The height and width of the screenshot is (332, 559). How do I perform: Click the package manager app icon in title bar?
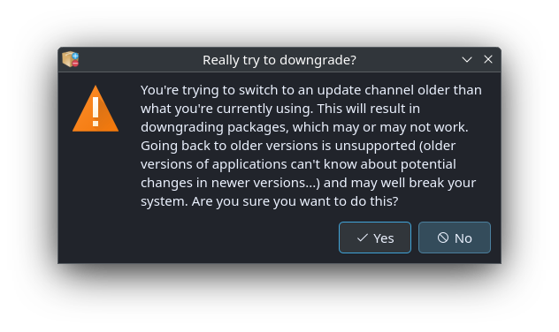point(71,59)
